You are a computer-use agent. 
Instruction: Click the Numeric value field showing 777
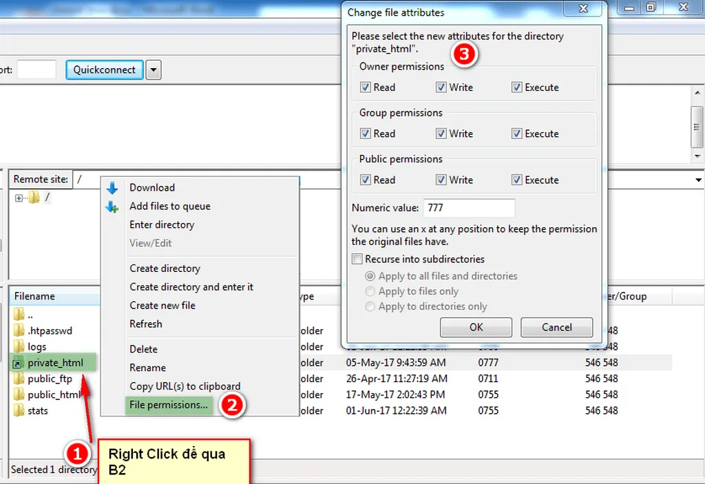pyautogui.click(x=469, y=208)
